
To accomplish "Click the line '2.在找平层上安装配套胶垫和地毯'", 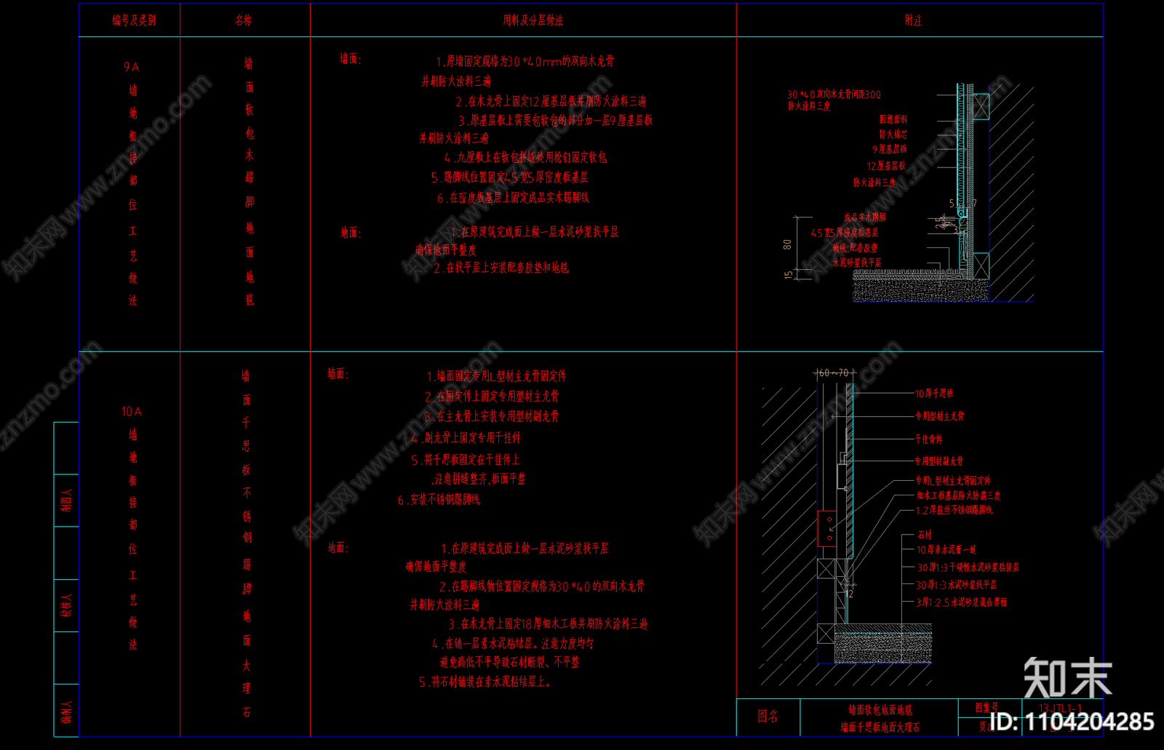I will pyautogui.click(x=501, y=268).
